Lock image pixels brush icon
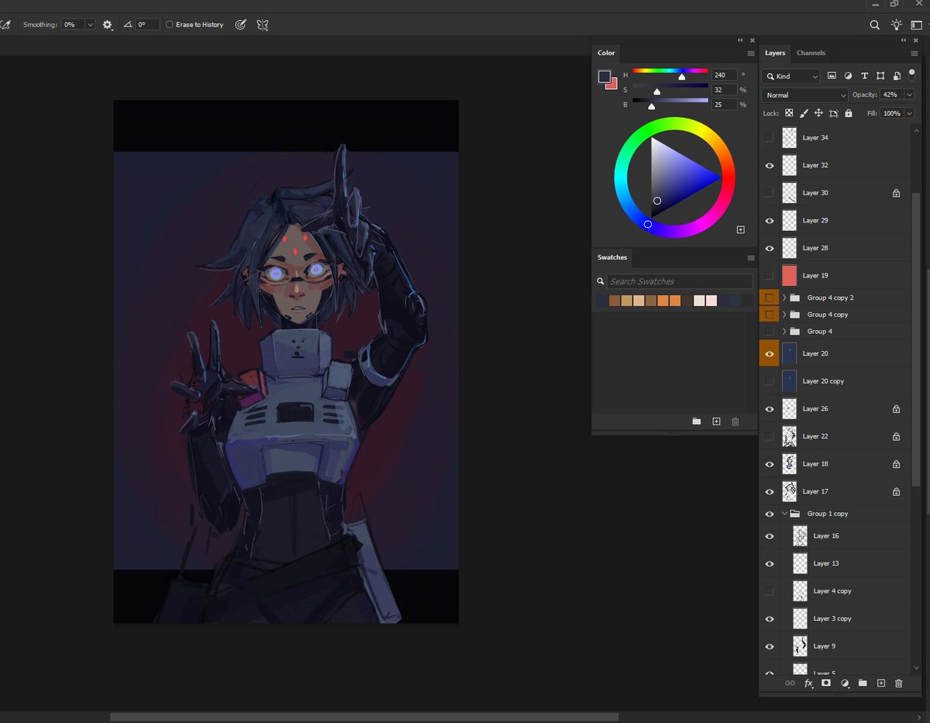Screen dimensions: 930x723 (x=804, y=113)
